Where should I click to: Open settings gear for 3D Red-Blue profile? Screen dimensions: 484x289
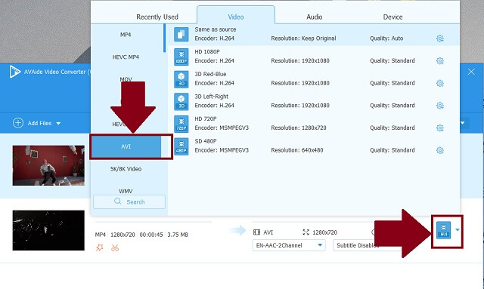(x=440, y=83)
